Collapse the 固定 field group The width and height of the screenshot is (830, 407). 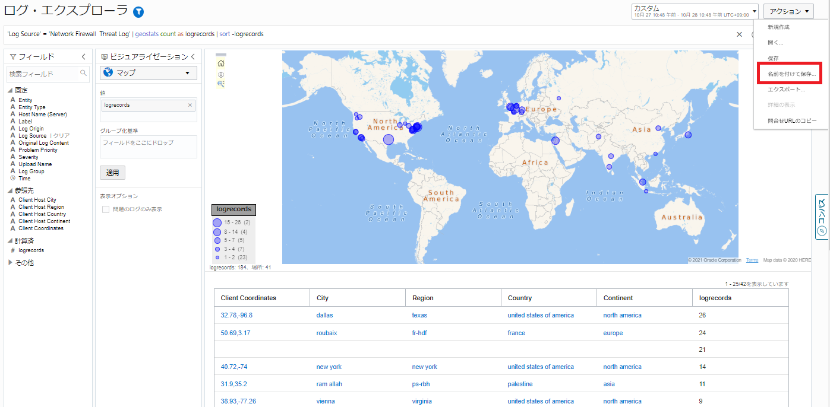10,90
